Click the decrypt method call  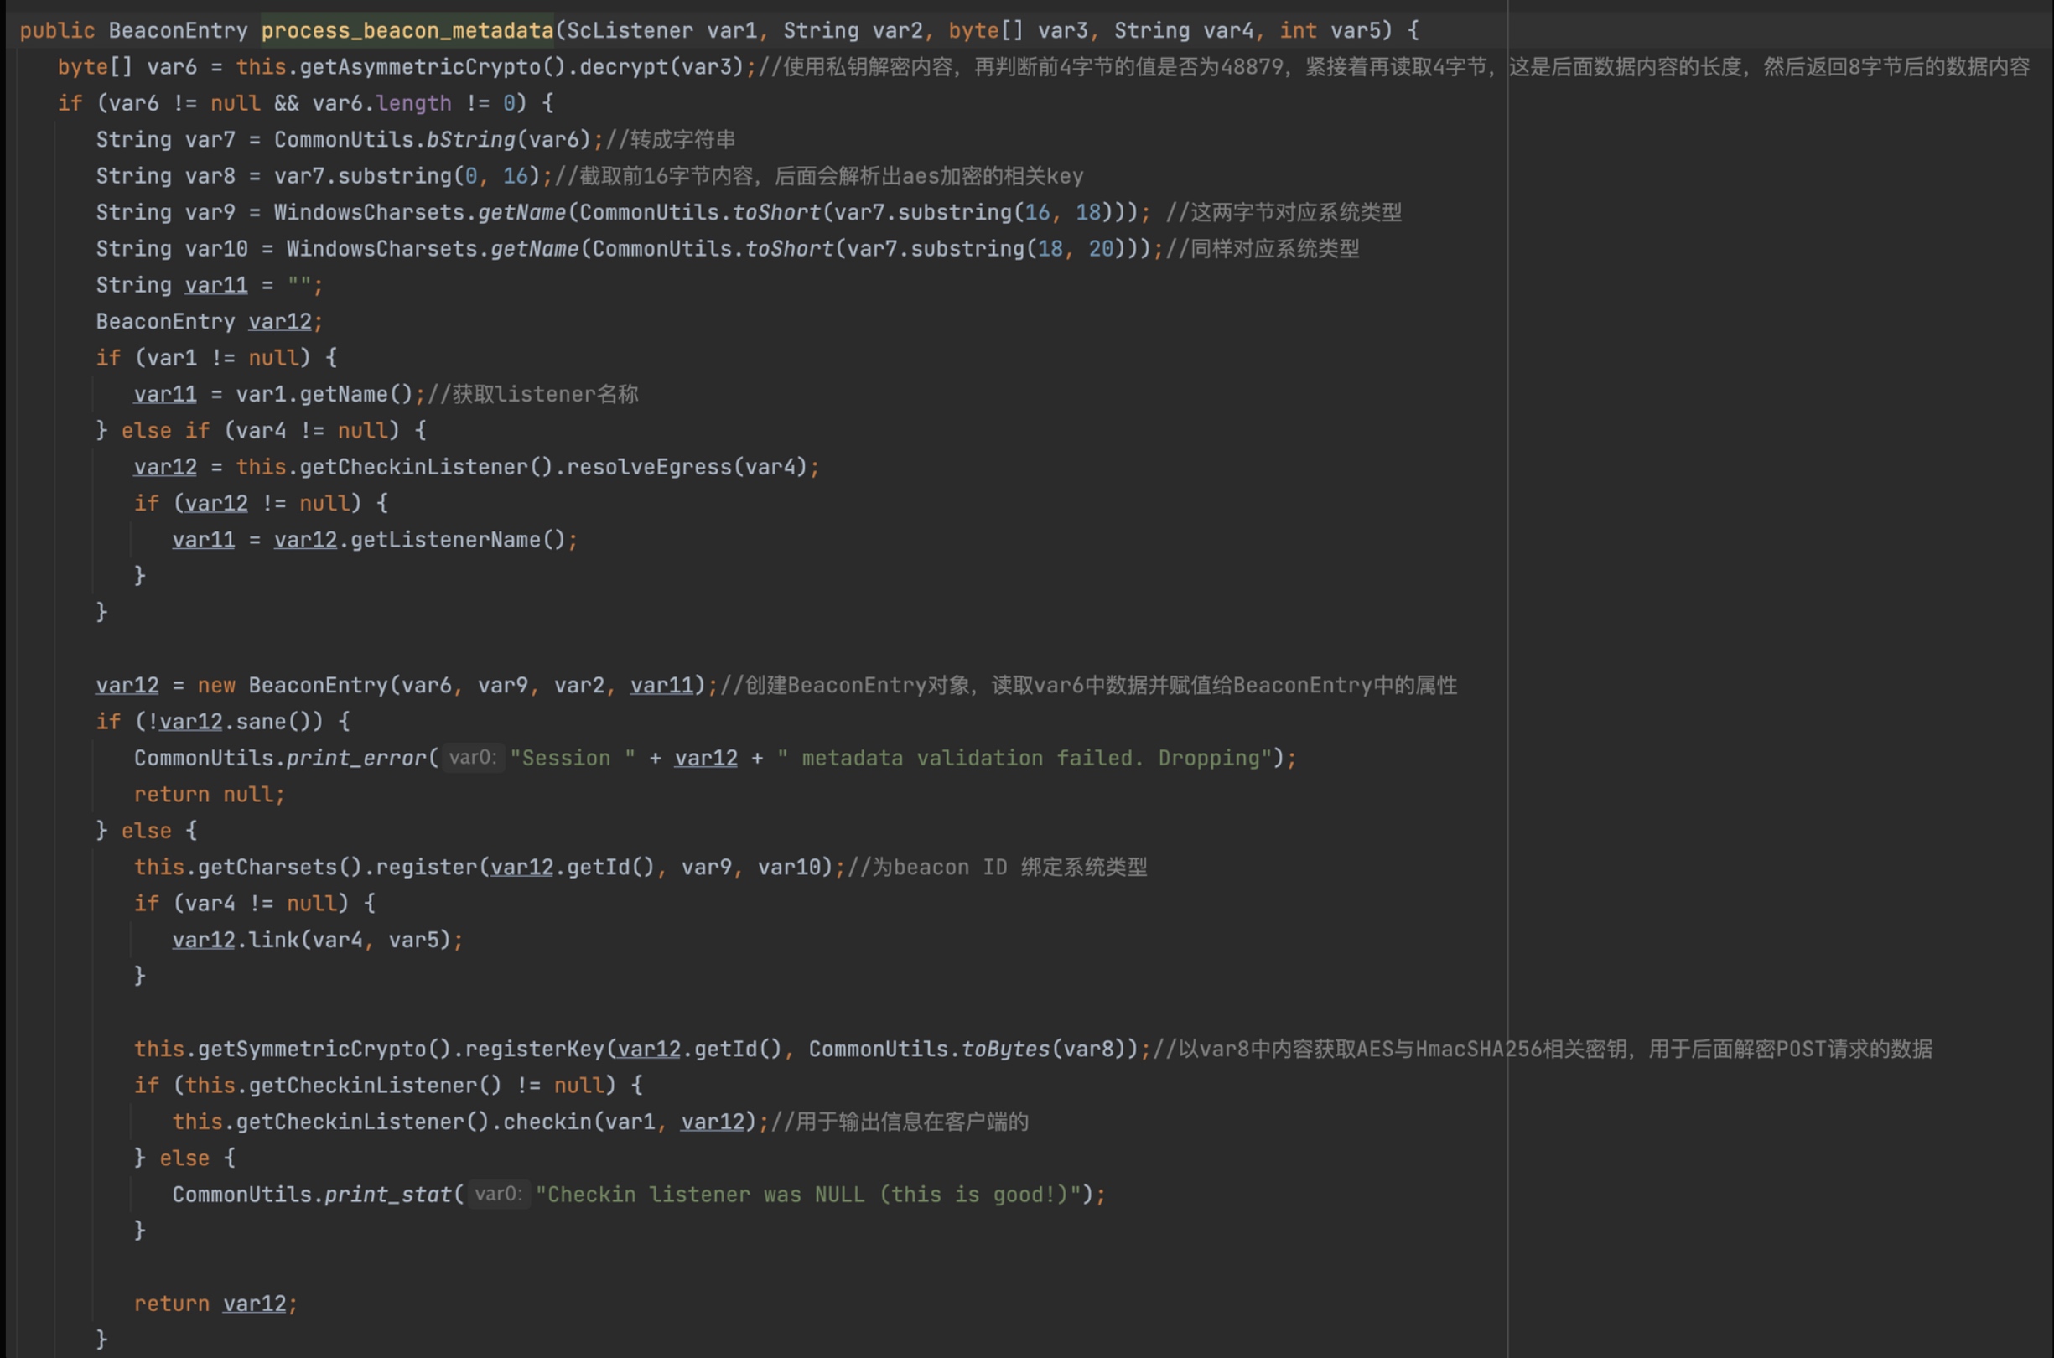[625, 67]
